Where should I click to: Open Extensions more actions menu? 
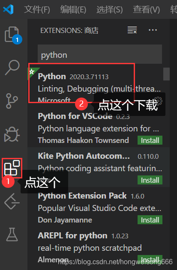[153, 30]
